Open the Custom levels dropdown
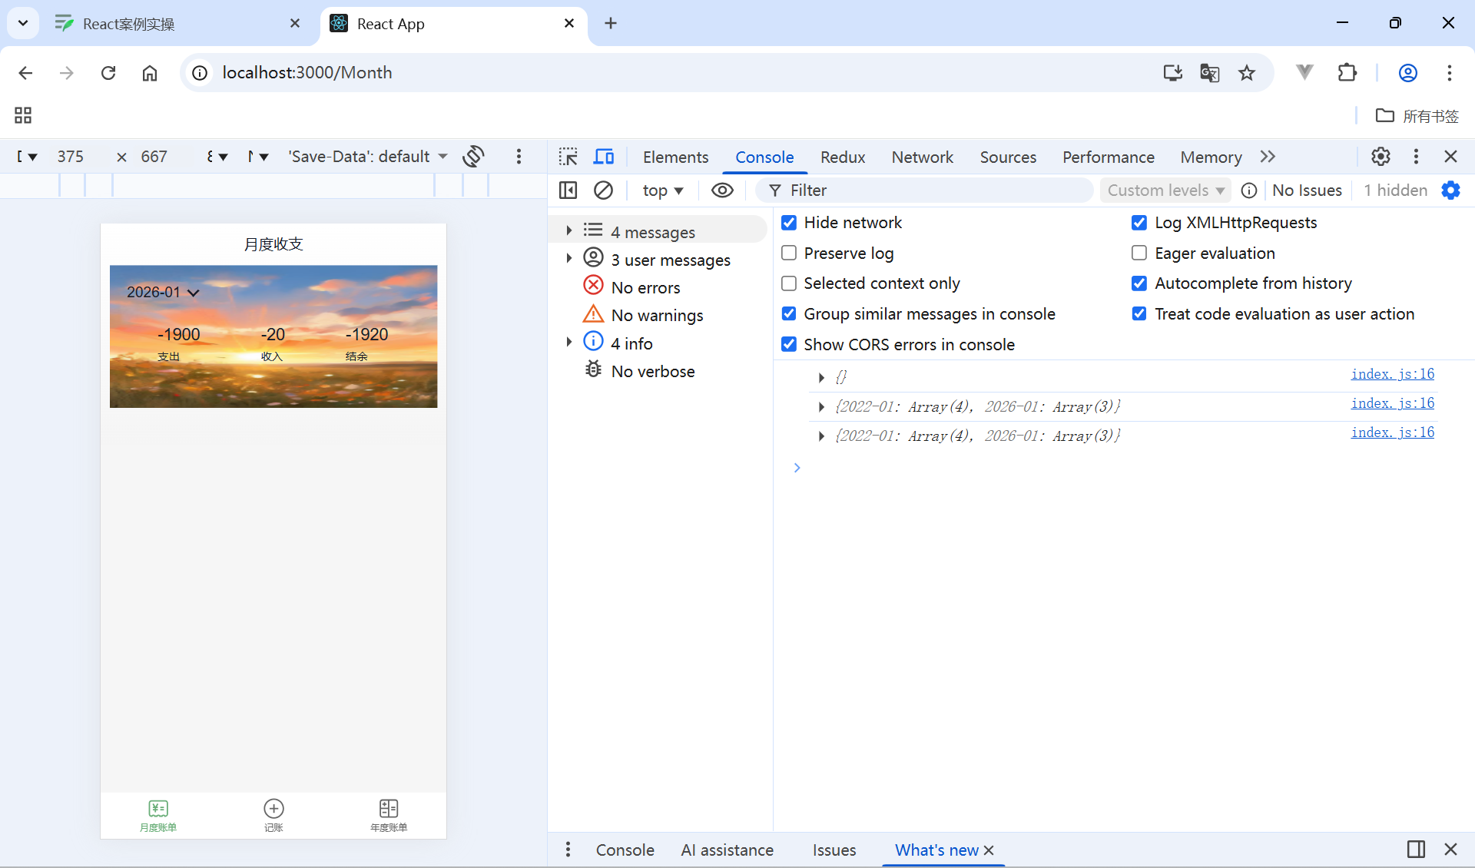 pos(1165,190)
